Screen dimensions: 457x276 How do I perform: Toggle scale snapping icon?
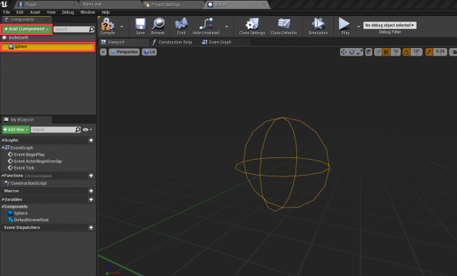(429, 52)
